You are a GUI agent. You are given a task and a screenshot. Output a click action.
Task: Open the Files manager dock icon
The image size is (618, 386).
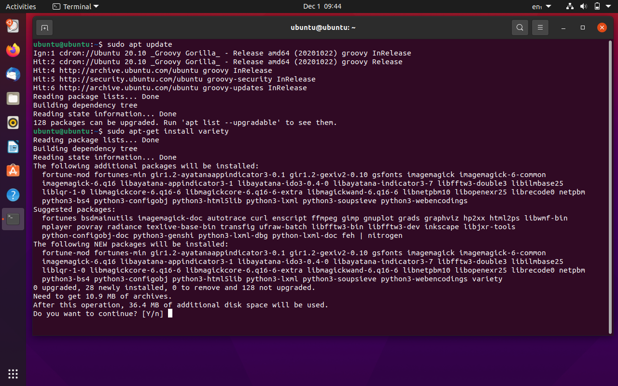[13, 98]
